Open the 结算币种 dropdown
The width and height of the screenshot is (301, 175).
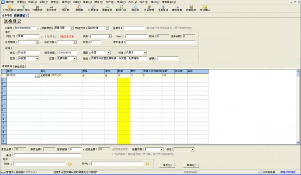click(x=162, y=149)
